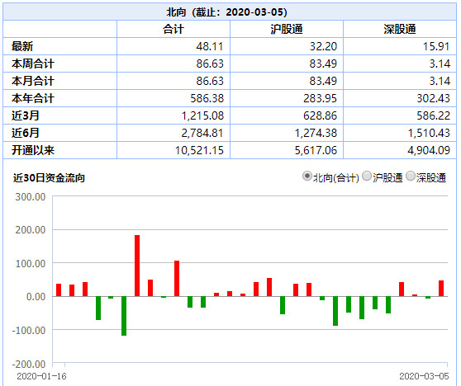Click the 近6月 沪股通 value 1,274.38
This screenshot has width=461, height=386.
tap(316, 133)
